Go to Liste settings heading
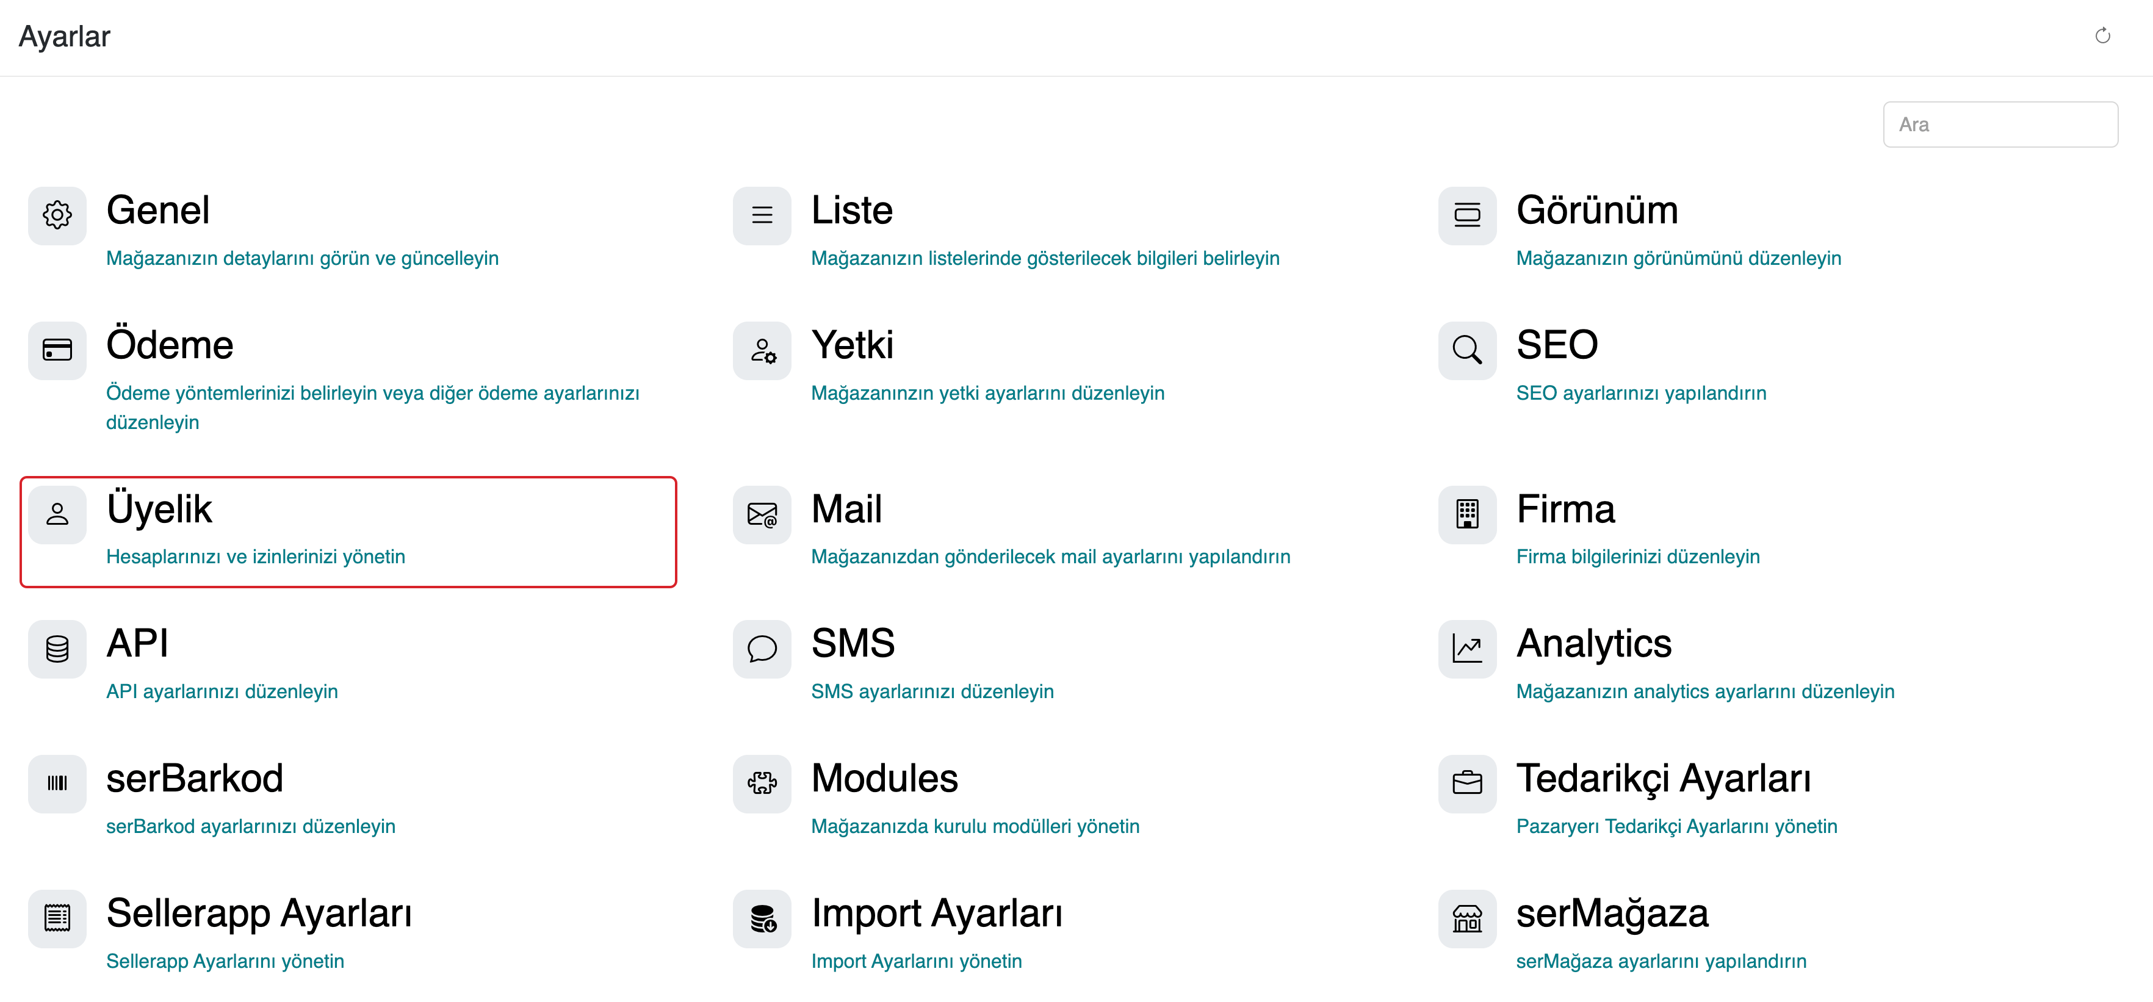This screenshot has width=2153, height=1002. [x=852, y=211]
